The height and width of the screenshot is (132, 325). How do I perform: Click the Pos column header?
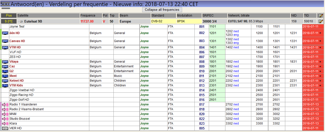pos(9,16)
